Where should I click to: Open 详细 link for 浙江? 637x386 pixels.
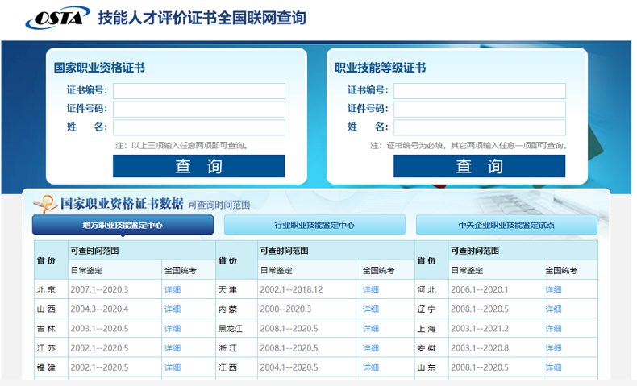371,348
